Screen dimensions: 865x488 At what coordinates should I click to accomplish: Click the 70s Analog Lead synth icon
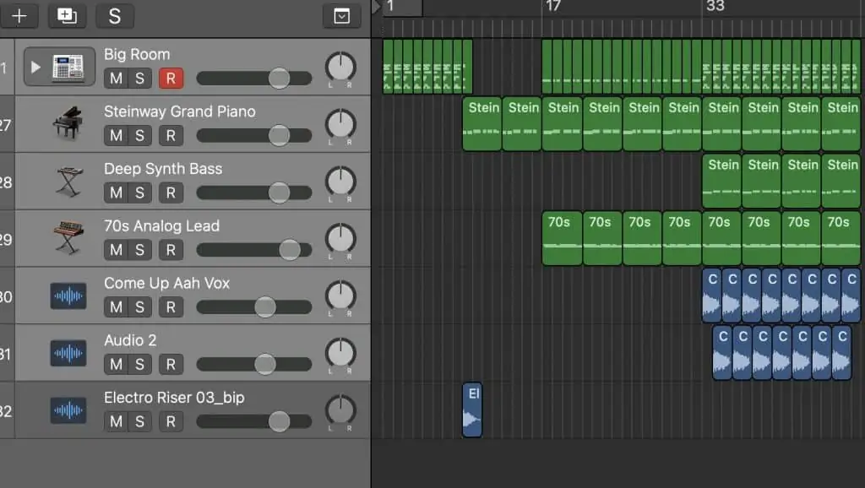pos(68,238)
